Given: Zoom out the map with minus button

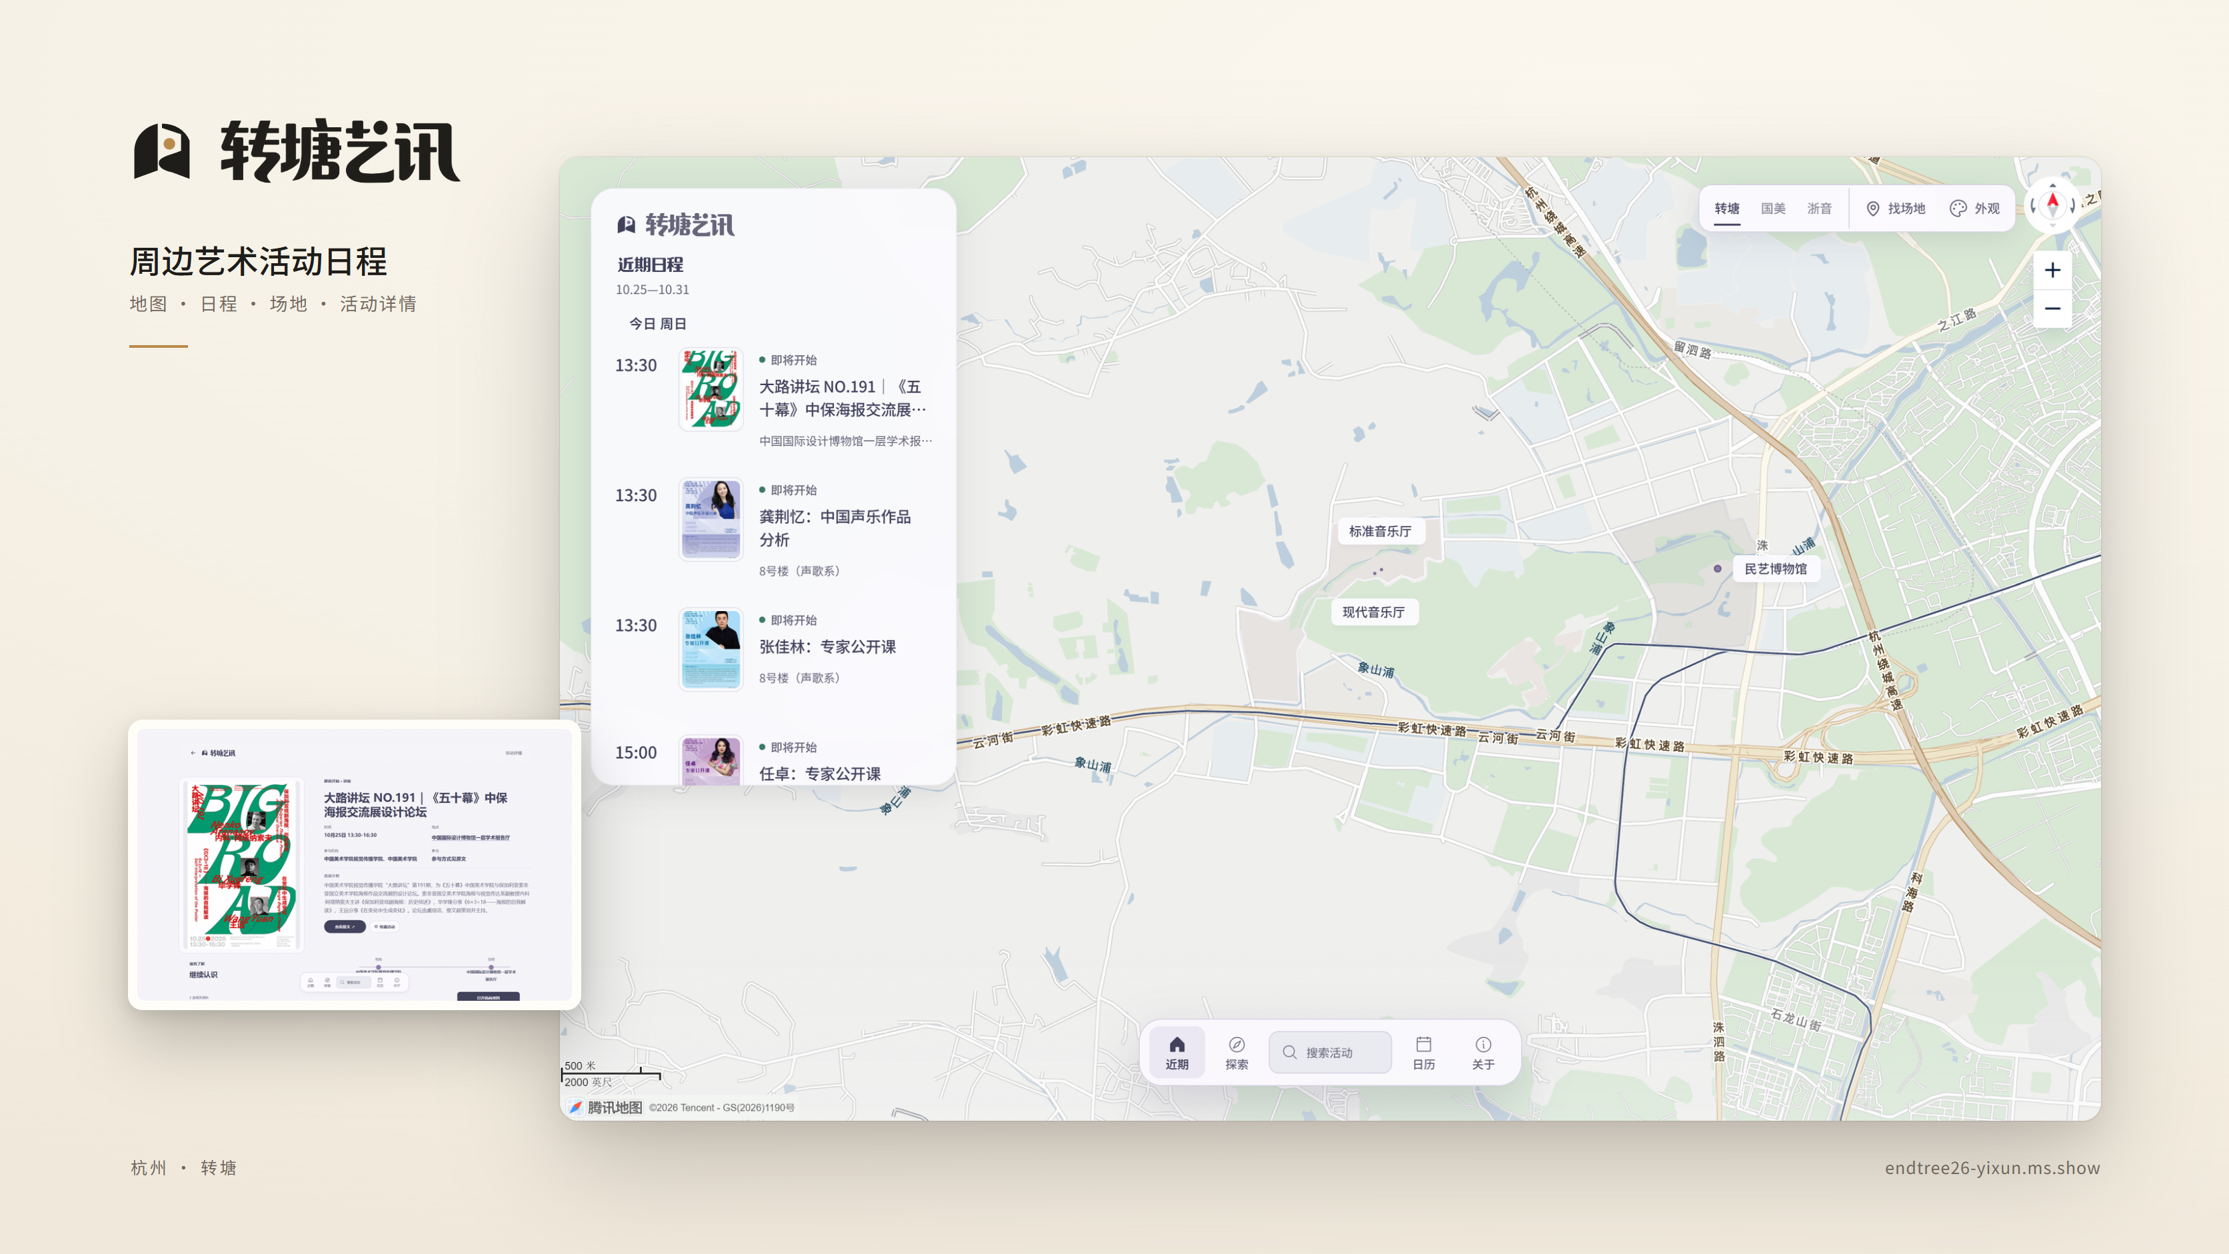Looking at the screenshot, I should tap(2052, 309).
